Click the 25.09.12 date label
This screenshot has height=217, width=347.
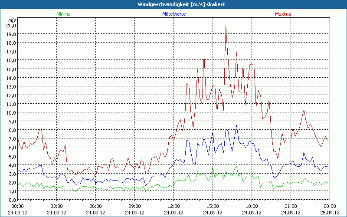[330, 213]
